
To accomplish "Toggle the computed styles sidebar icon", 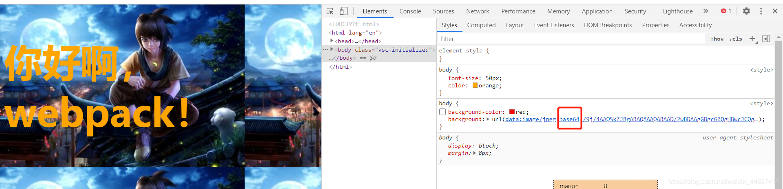I will coord(766,39).
